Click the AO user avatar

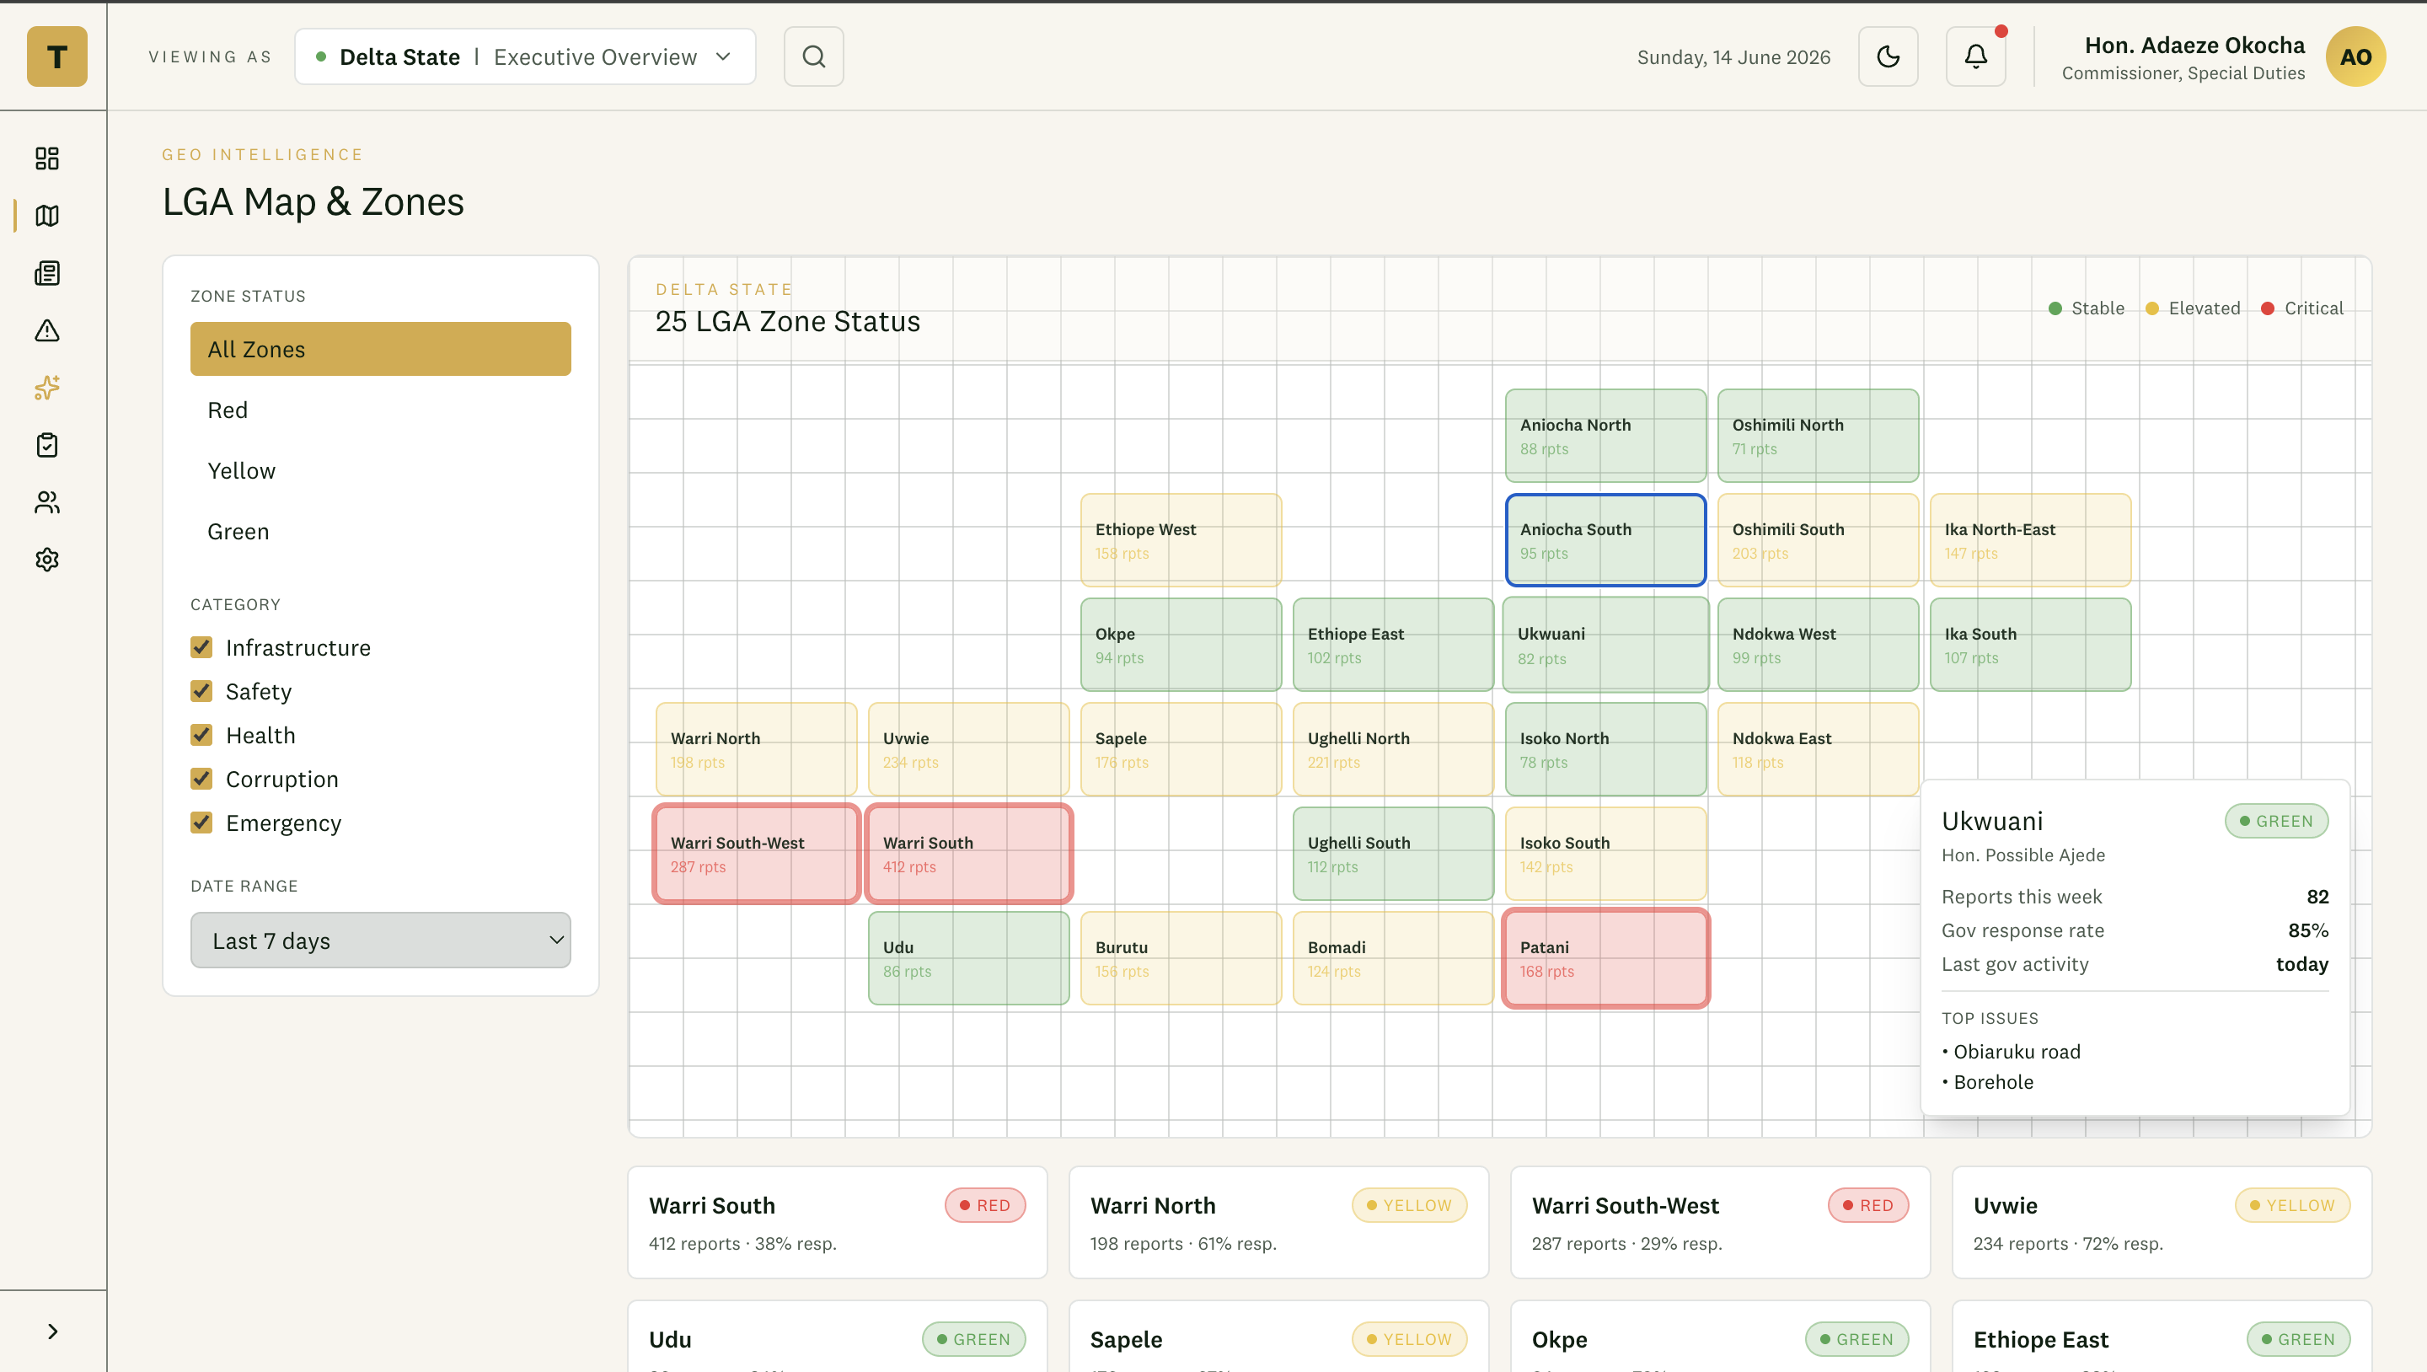2355,56
